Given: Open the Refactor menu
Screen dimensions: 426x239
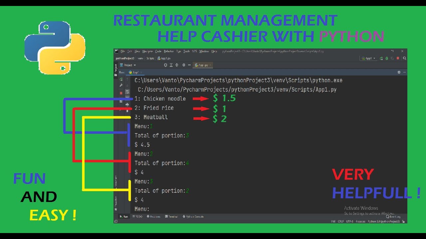Looking at the screenshot, I should (169, 51).
